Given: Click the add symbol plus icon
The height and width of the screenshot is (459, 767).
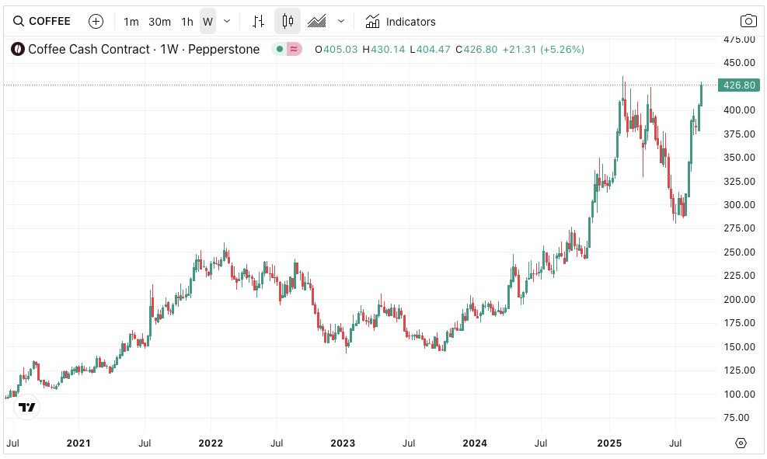Looking at the screenshot, I should point(96,21).
